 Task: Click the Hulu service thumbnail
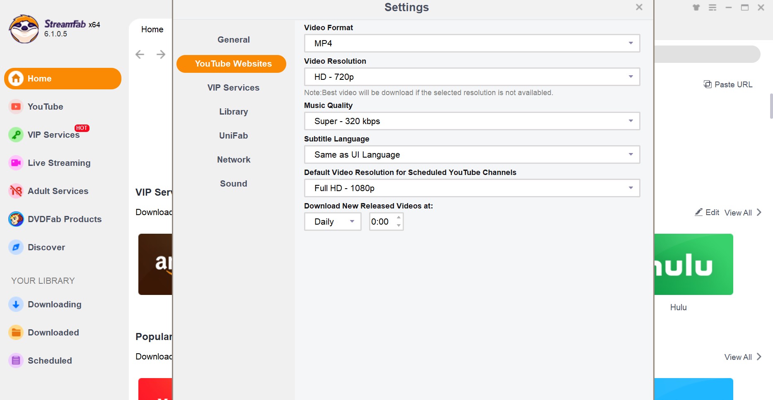693,264
